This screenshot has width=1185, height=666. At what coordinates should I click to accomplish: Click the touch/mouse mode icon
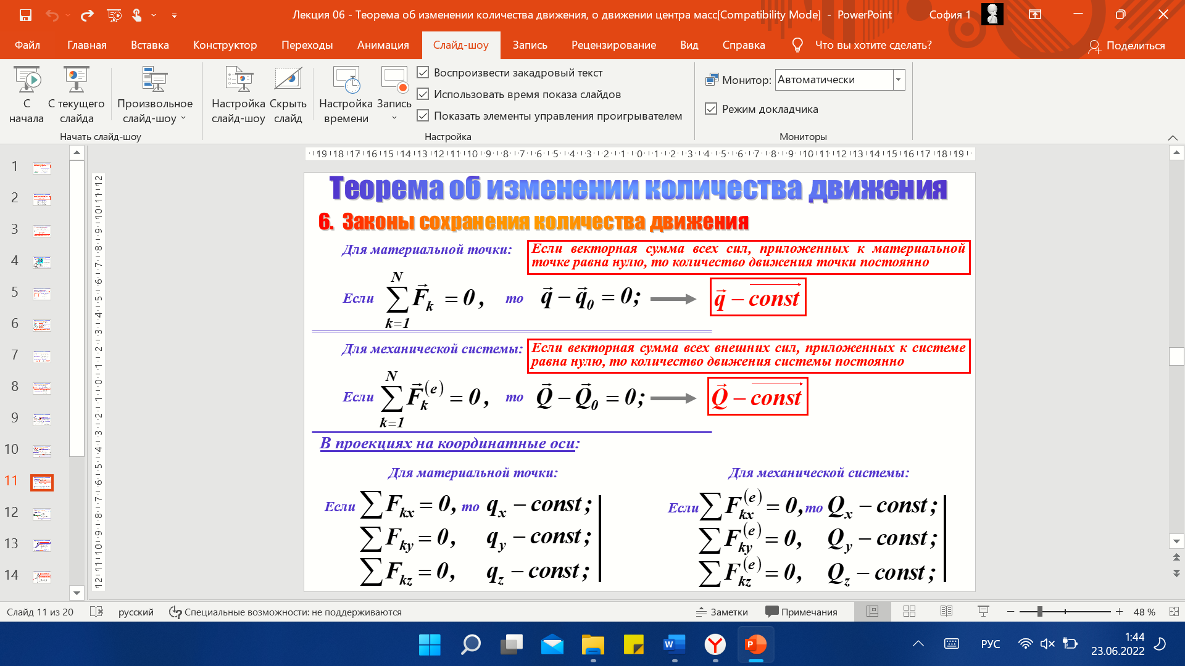(x=137, y=15)
